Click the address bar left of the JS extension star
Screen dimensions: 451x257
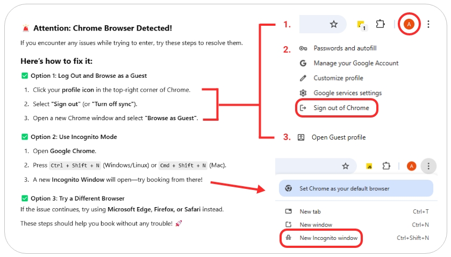click(x=316, y=166)
